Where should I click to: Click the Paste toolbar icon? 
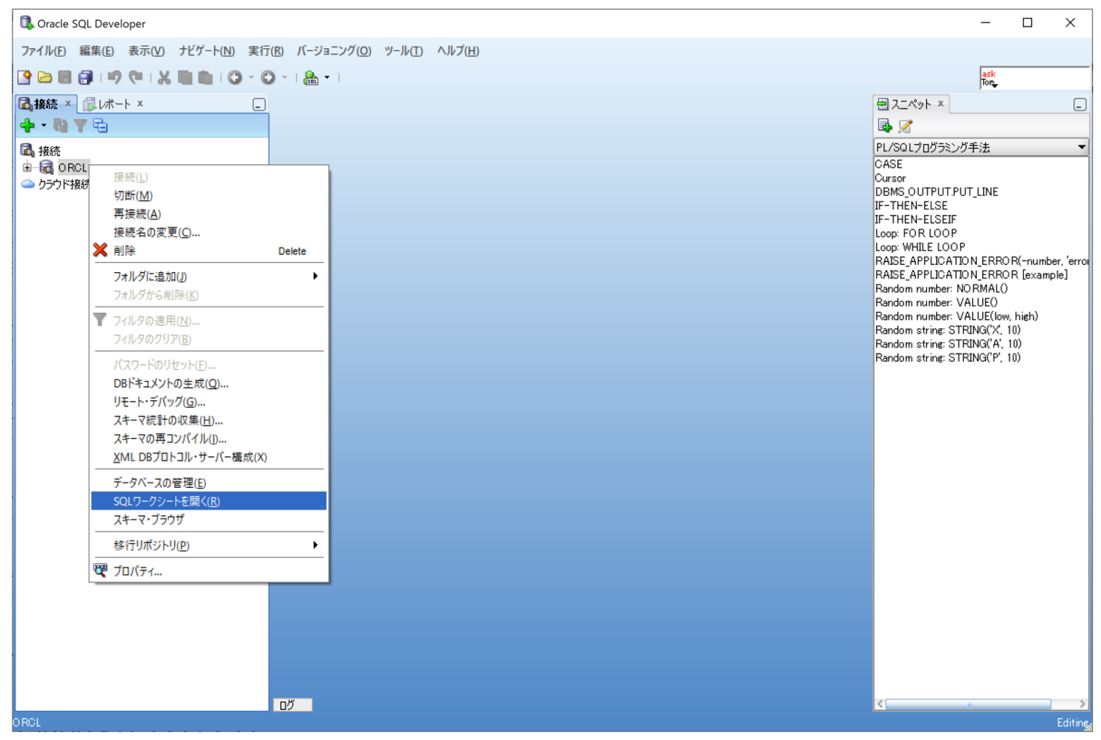pos(206,77)
